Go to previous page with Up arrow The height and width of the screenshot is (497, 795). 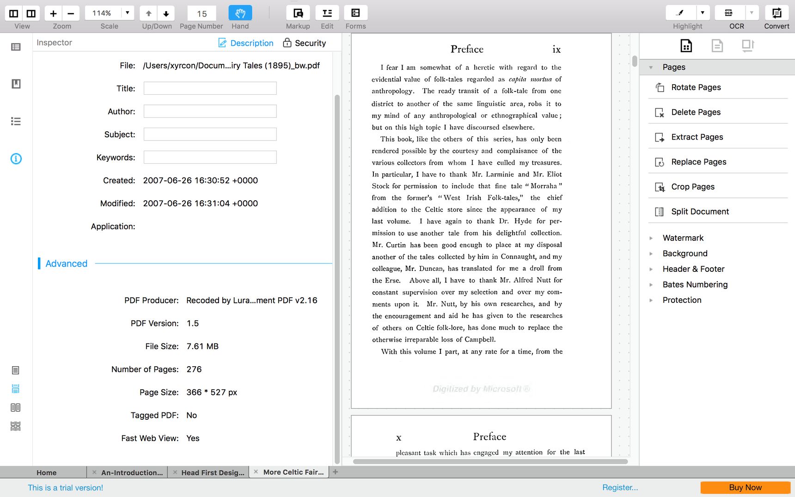click(148, 13)
